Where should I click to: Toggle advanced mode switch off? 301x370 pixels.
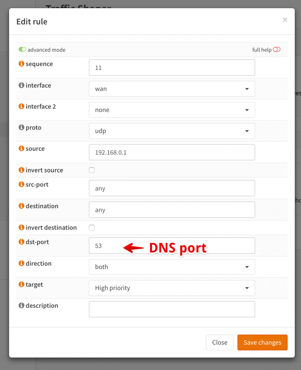pos(22,50)
